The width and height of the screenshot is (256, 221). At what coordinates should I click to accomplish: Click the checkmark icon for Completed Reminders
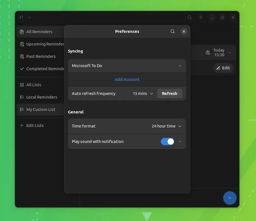(x=22, y=69)
